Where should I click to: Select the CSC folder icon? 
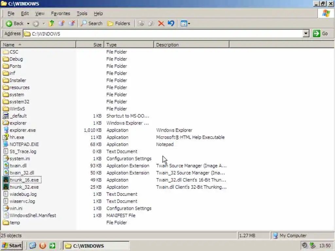point(6,52)
